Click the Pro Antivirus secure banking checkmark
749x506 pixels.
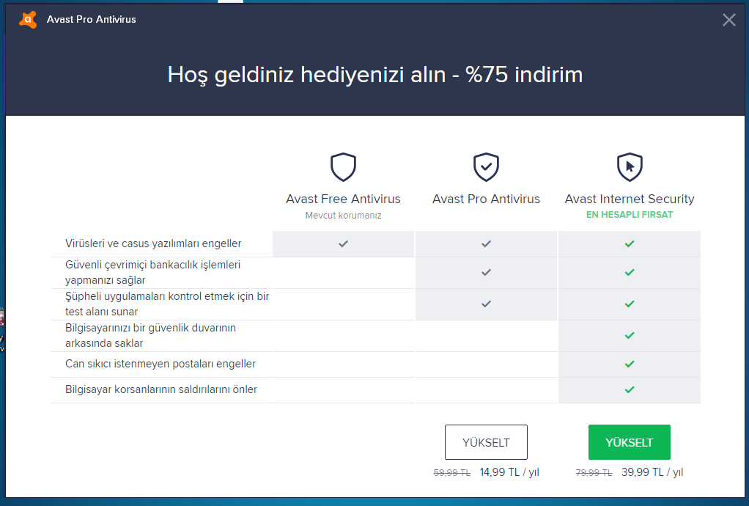[x=486, y=272]
